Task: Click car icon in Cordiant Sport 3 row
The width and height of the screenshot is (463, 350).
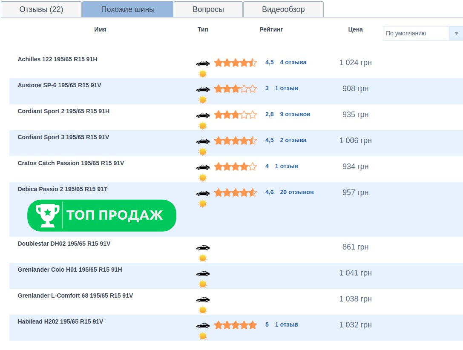Action: pos(203,141)
